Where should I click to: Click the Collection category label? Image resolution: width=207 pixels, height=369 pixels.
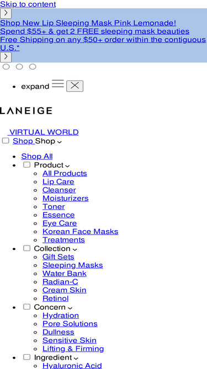[52, 248]
